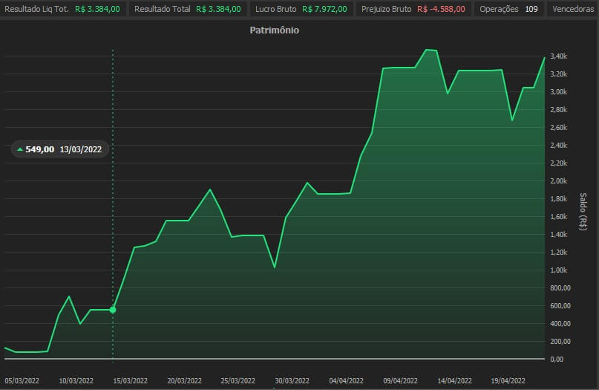
Task: Click the 13/03/2022 date tooltip label
Action: [x=81, y=149]
